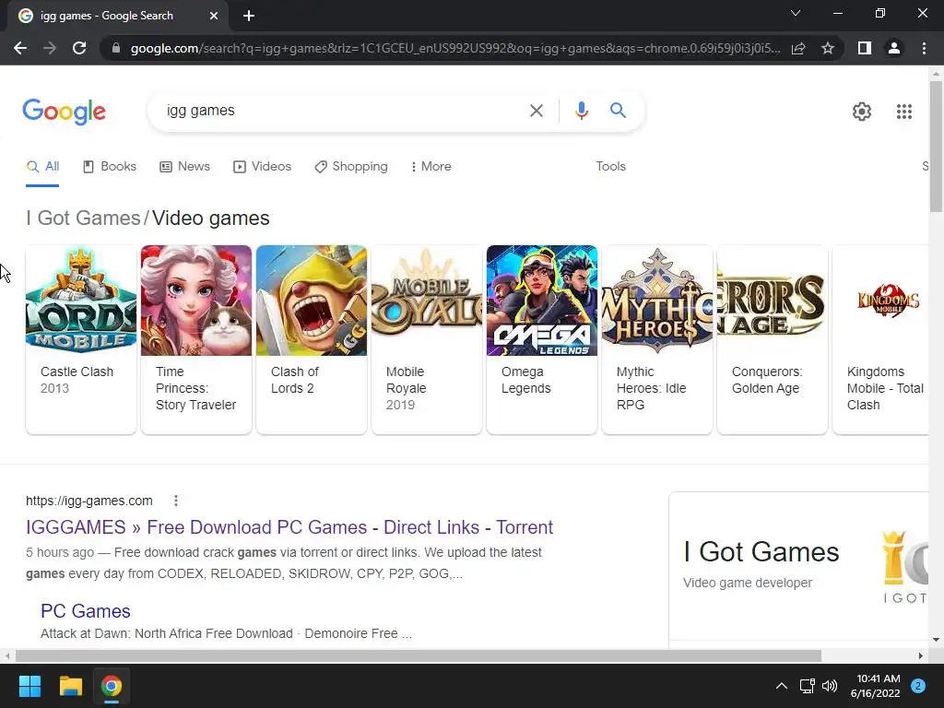Open Windows Start menu

pos(29,686)
